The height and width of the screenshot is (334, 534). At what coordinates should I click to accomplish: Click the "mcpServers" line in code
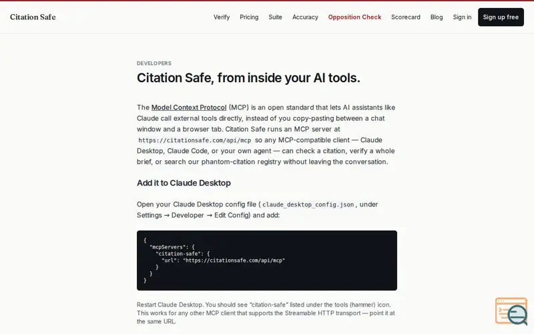(x=172, y=247)
